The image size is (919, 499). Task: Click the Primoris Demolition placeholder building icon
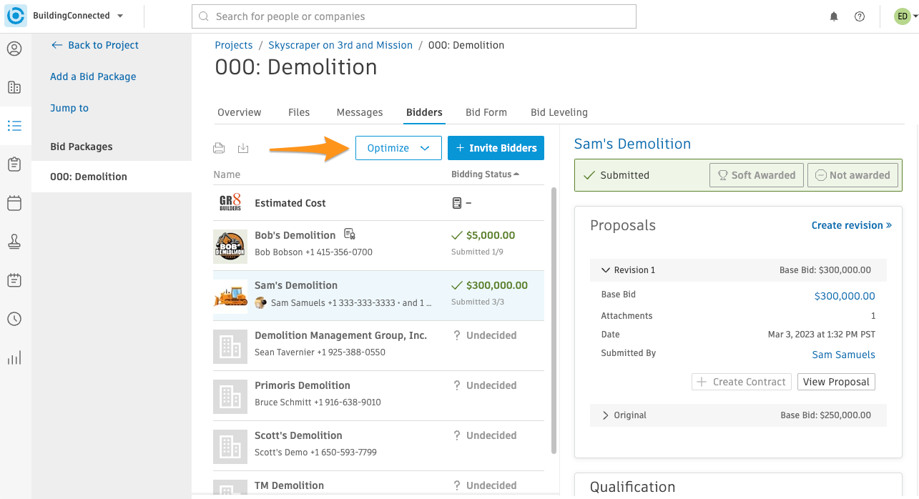pos(230,396)
